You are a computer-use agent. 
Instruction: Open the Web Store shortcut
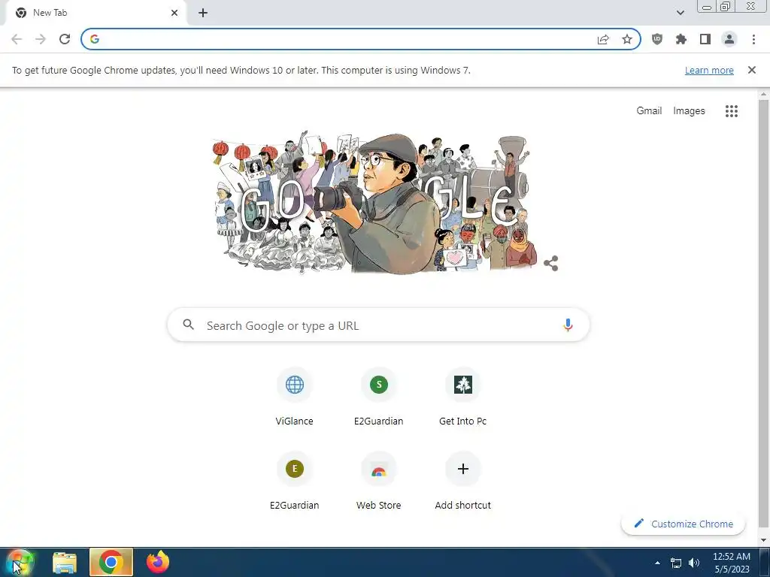pos(379,482)
